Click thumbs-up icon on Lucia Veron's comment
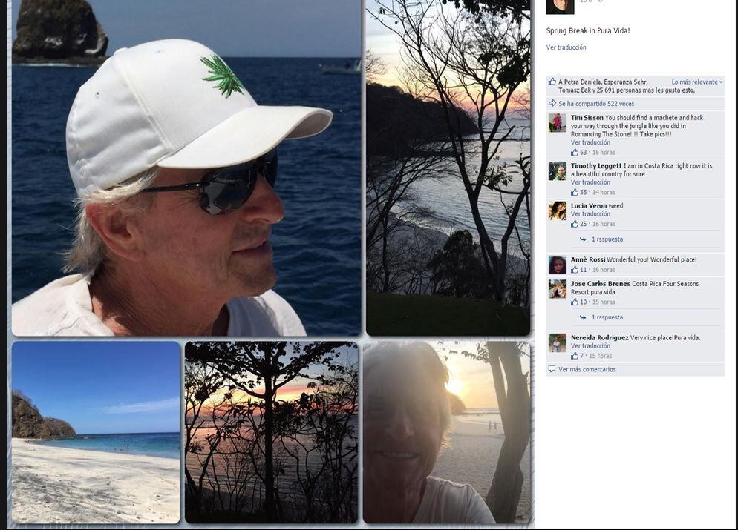The image size is (738, 530). [575, 224]
